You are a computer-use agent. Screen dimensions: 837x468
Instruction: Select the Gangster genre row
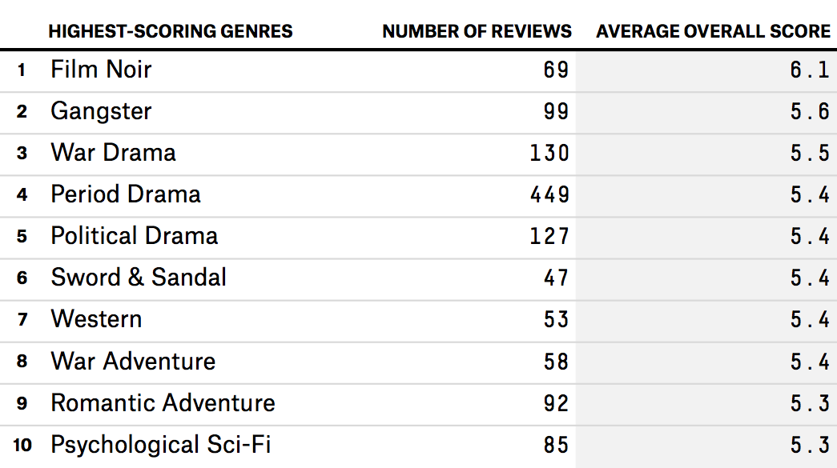tap(101, 111)
